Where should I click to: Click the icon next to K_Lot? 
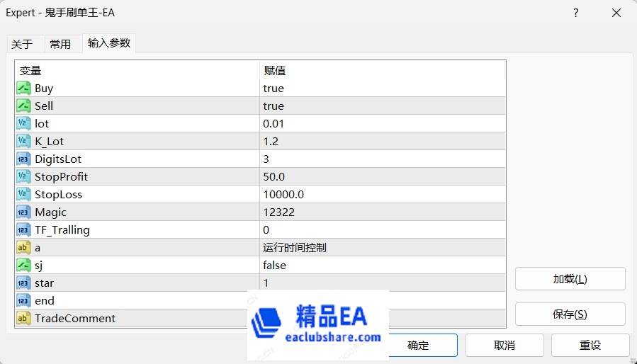click(23, 142)
